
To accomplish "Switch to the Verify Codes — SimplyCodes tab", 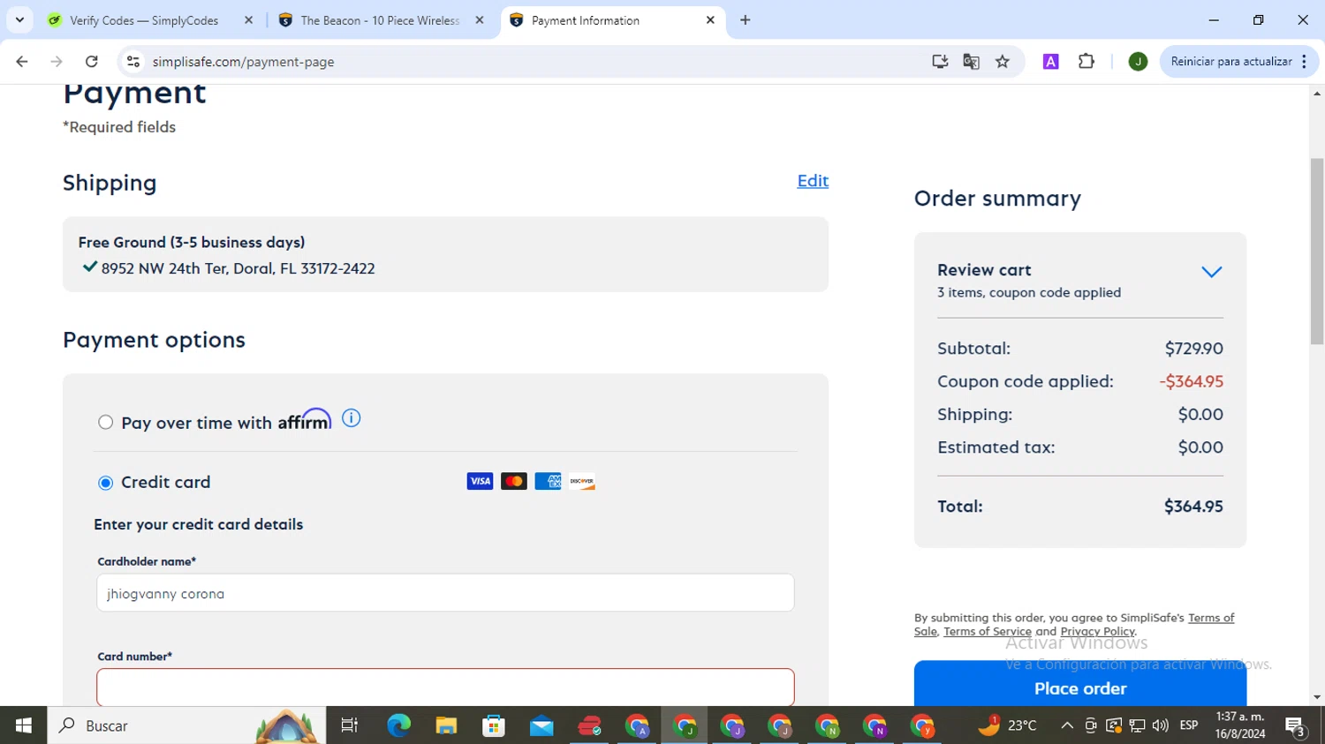I will click(144, 20).
